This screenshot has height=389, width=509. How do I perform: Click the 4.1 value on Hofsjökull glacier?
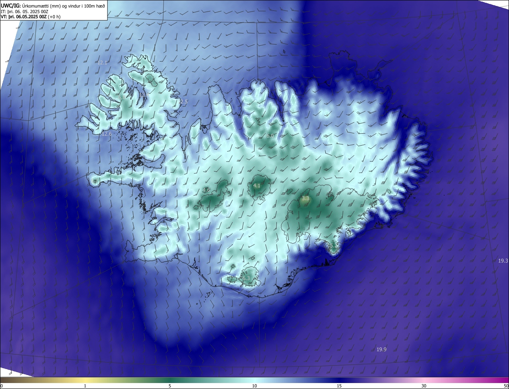click(x=256, y=186)
